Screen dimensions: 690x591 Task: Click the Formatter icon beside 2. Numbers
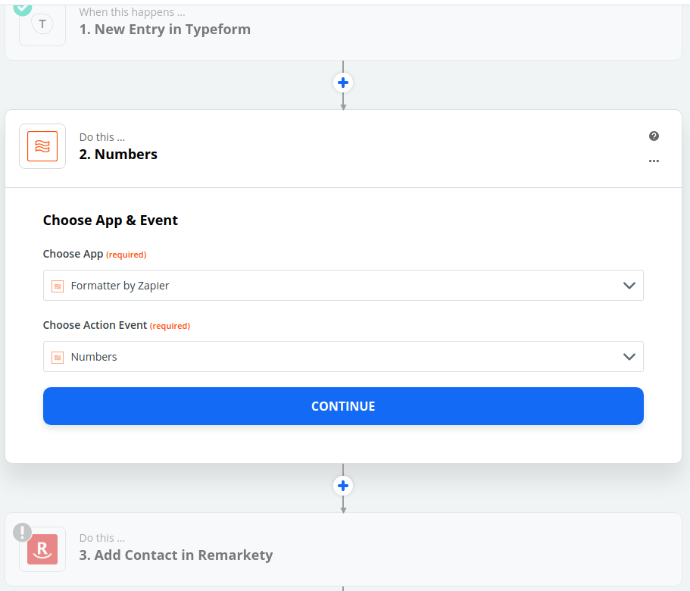[x=42, y=146]
